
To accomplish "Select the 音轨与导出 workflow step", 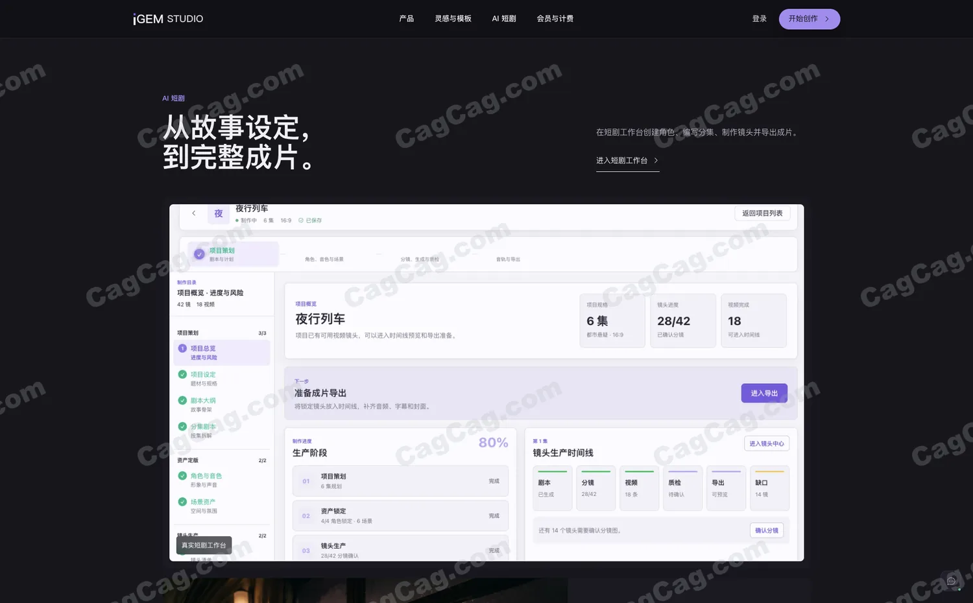I will tap(508, 259).
